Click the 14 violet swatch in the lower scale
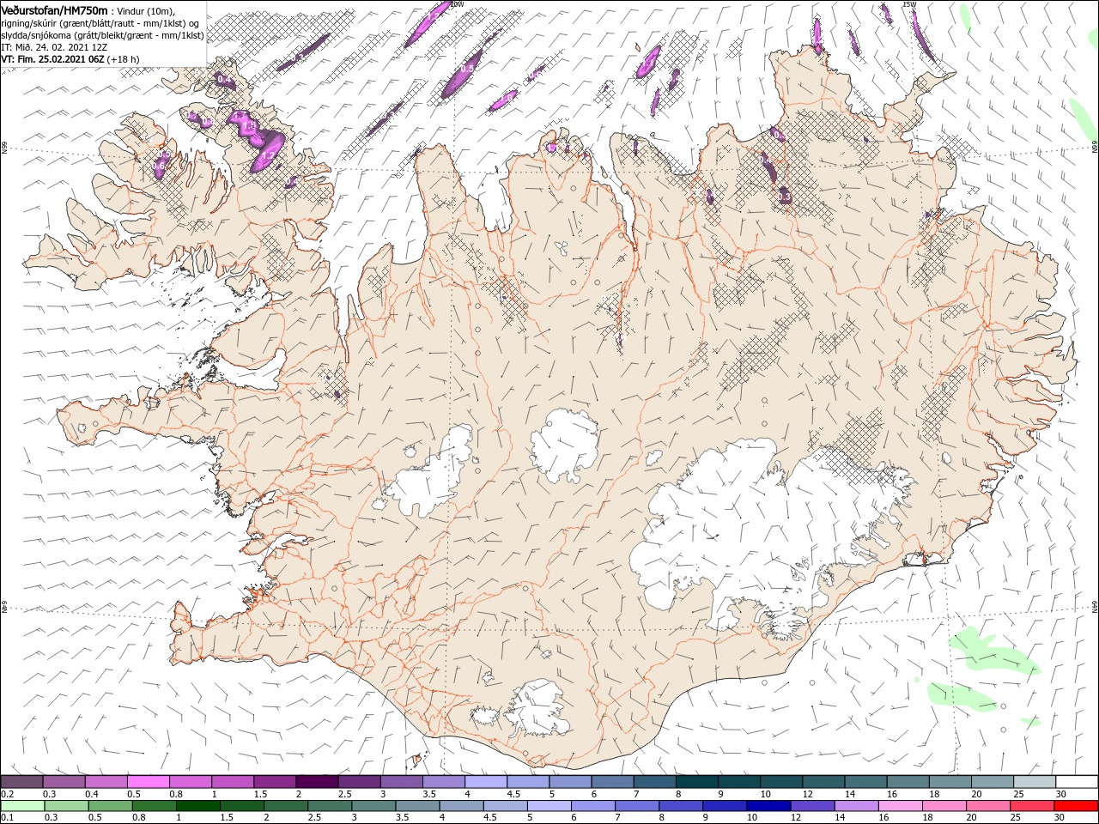This screenshot has height=824, width=1099. tap(856, 806)
